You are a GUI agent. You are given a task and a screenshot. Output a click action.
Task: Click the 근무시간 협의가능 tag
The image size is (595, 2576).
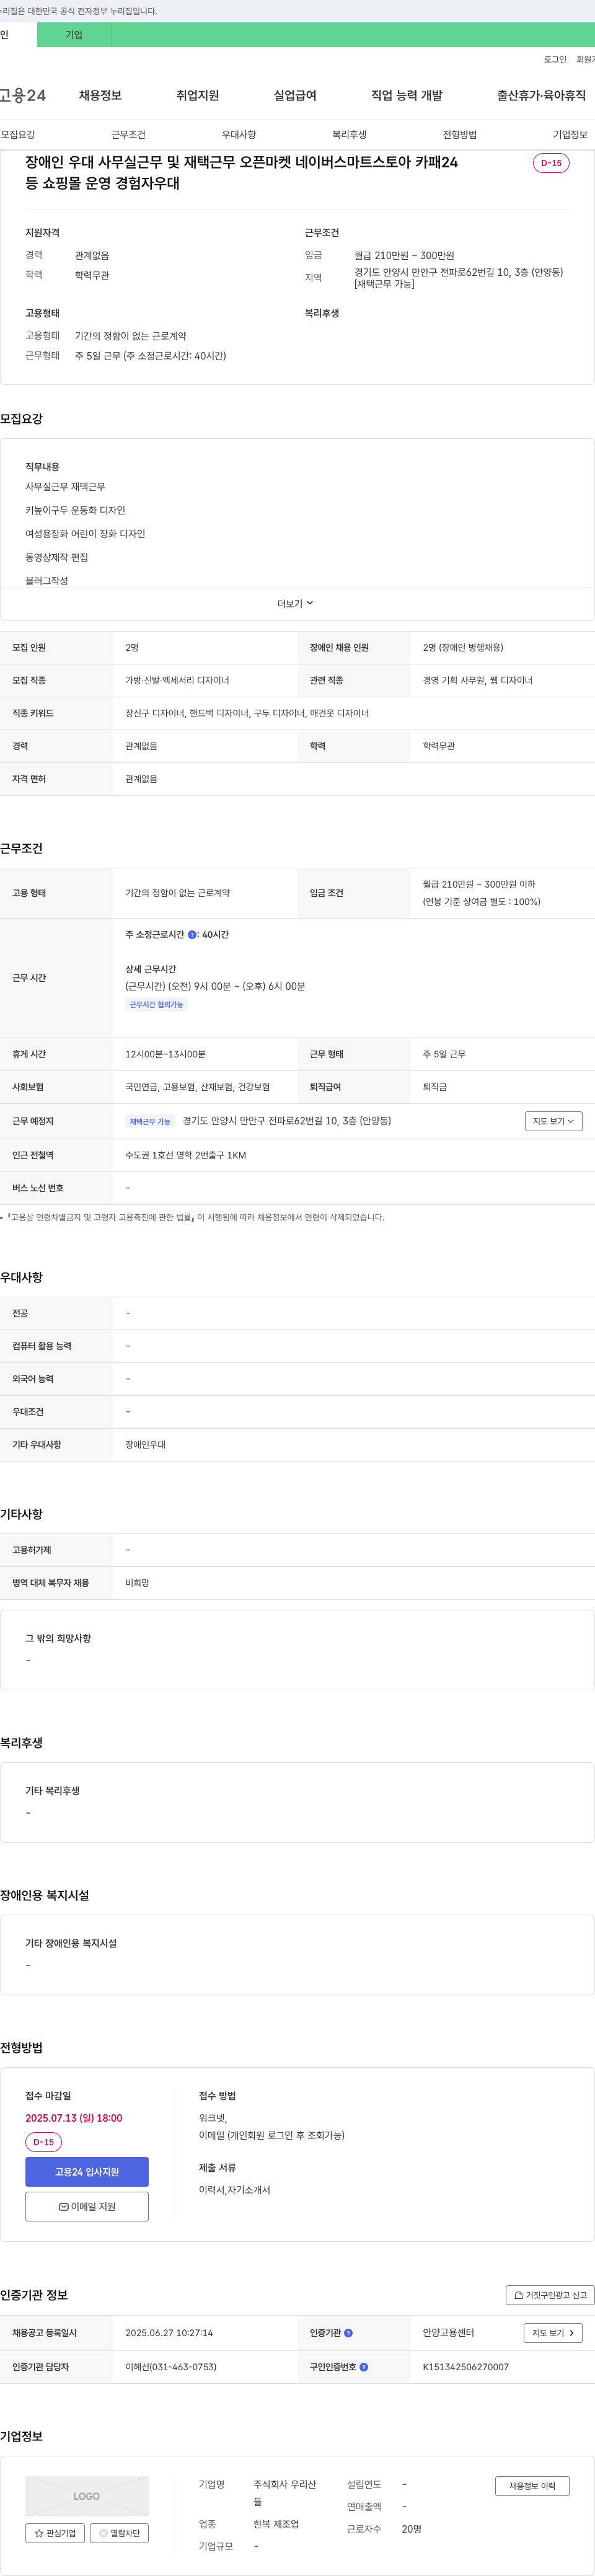click(x=156, y=1004)
